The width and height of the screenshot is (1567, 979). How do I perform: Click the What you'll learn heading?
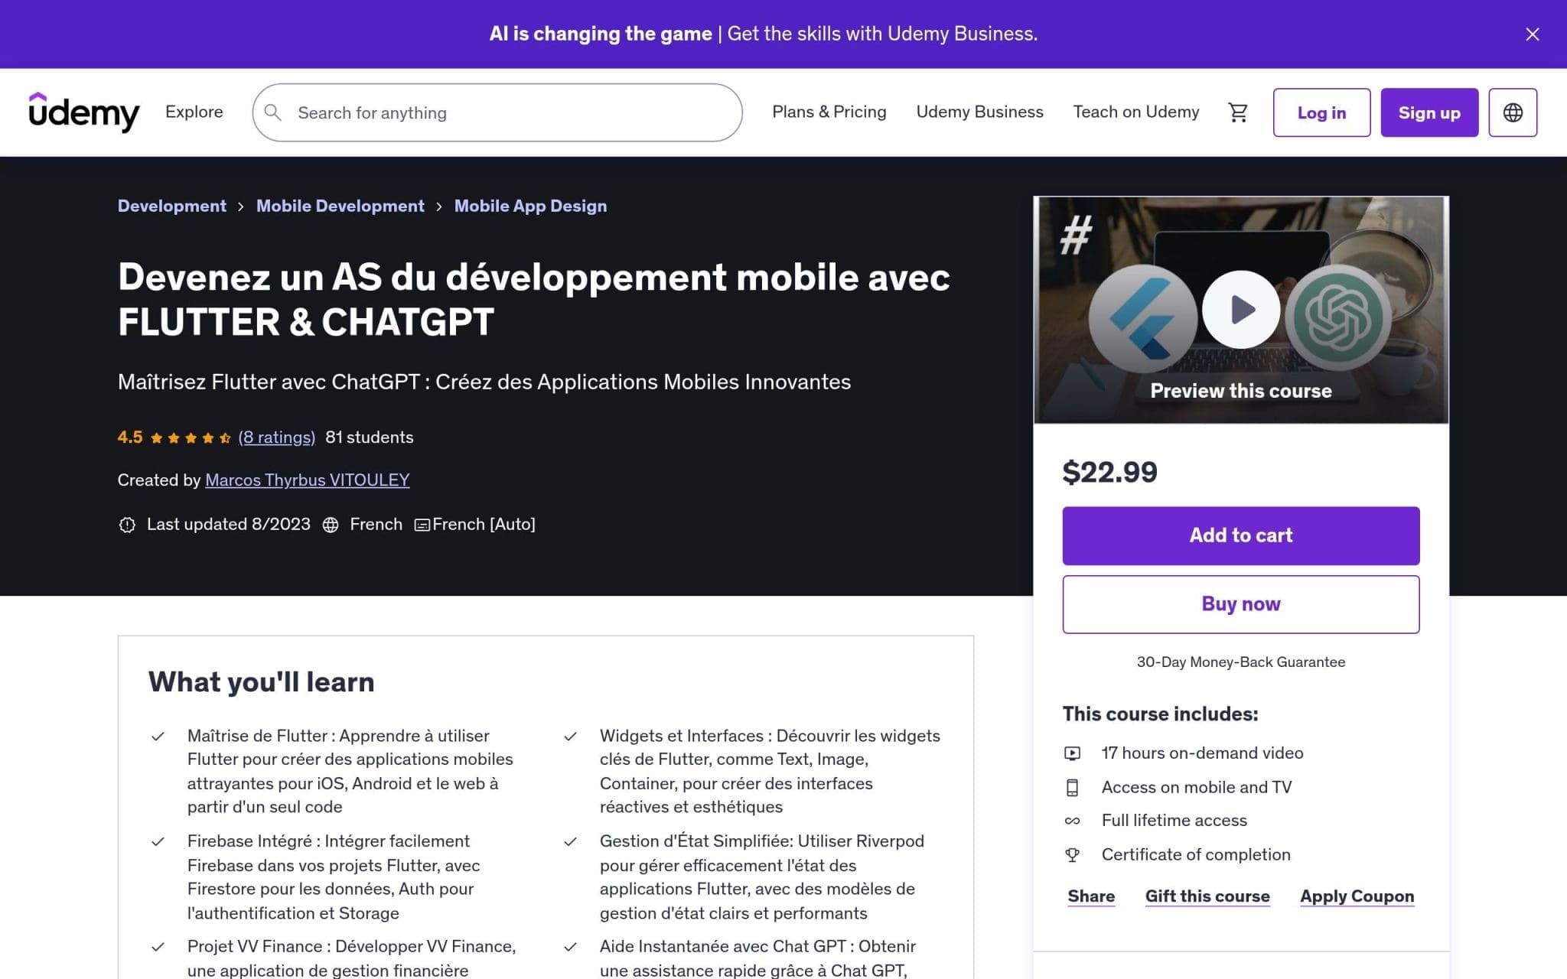(x=262, y=682)
